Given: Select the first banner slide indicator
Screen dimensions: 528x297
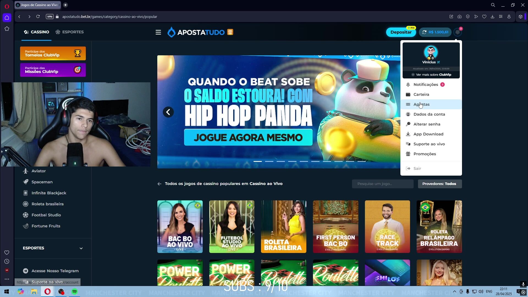Looking at the screenshot, I should click(258, 161).
